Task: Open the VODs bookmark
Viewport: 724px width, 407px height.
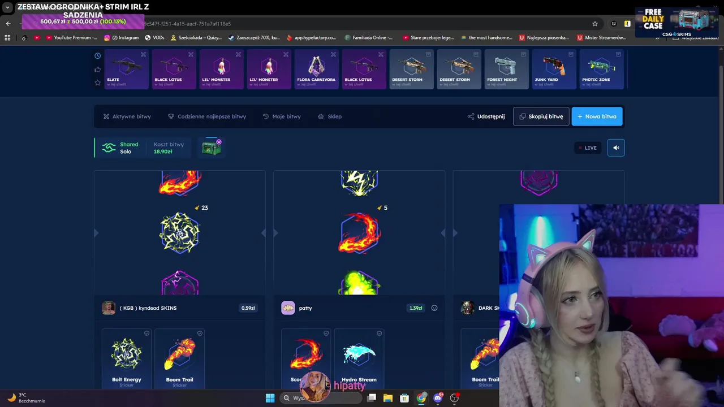Action: pyautogui.click(x=154, y=38)
